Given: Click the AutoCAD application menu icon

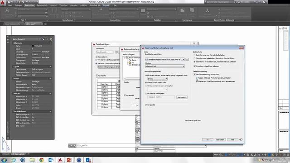Looking at the screenshot, I should tap(3, 3).
